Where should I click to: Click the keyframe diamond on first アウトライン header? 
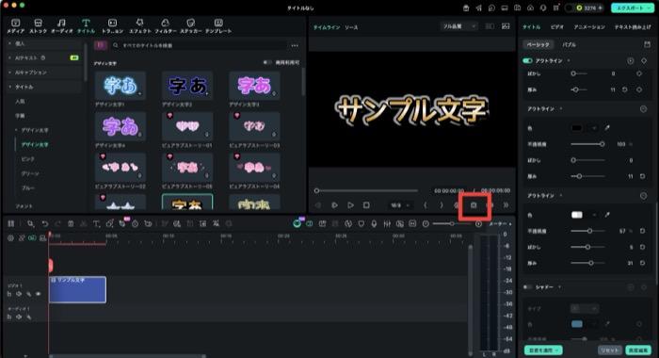pos(644,61)
